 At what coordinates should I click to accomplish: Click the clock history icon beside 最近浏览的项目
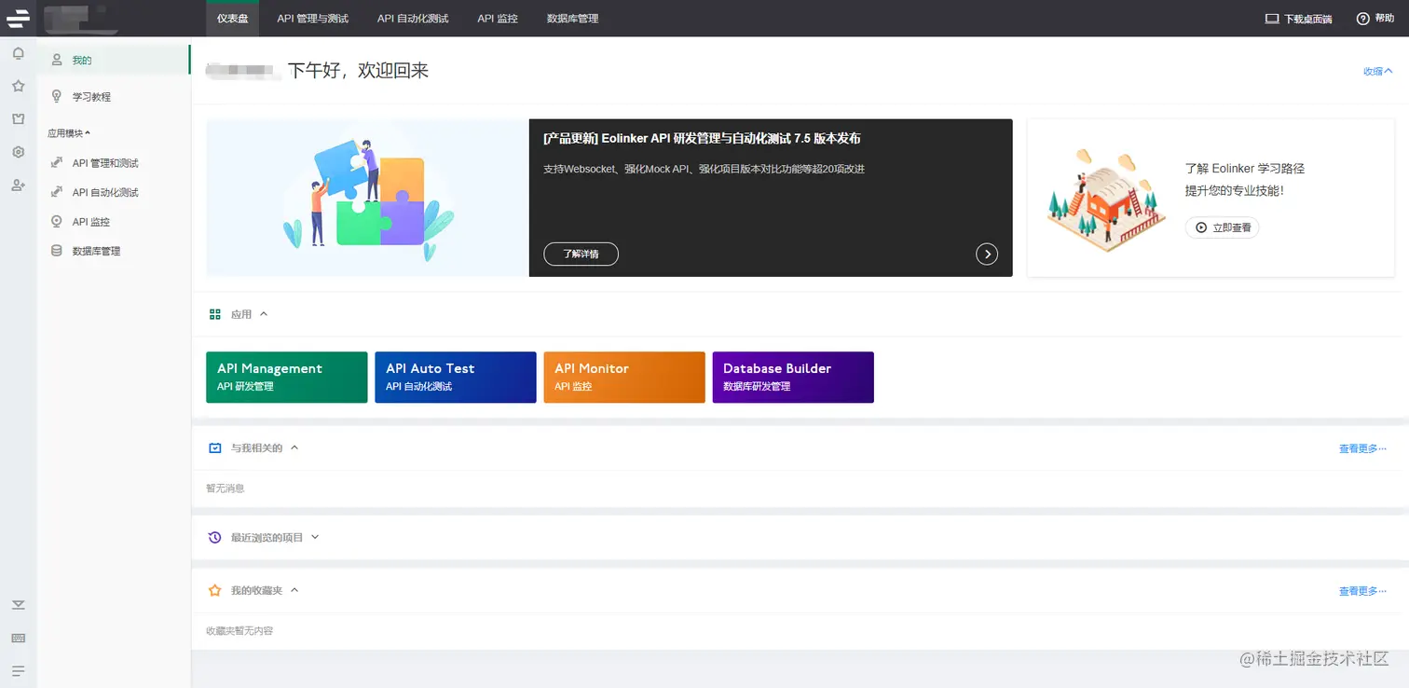[x=215, y=537]
